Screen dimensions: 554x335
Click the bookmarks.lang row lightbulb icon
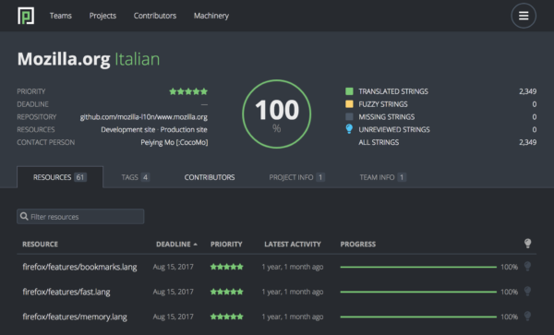(527, 267)
